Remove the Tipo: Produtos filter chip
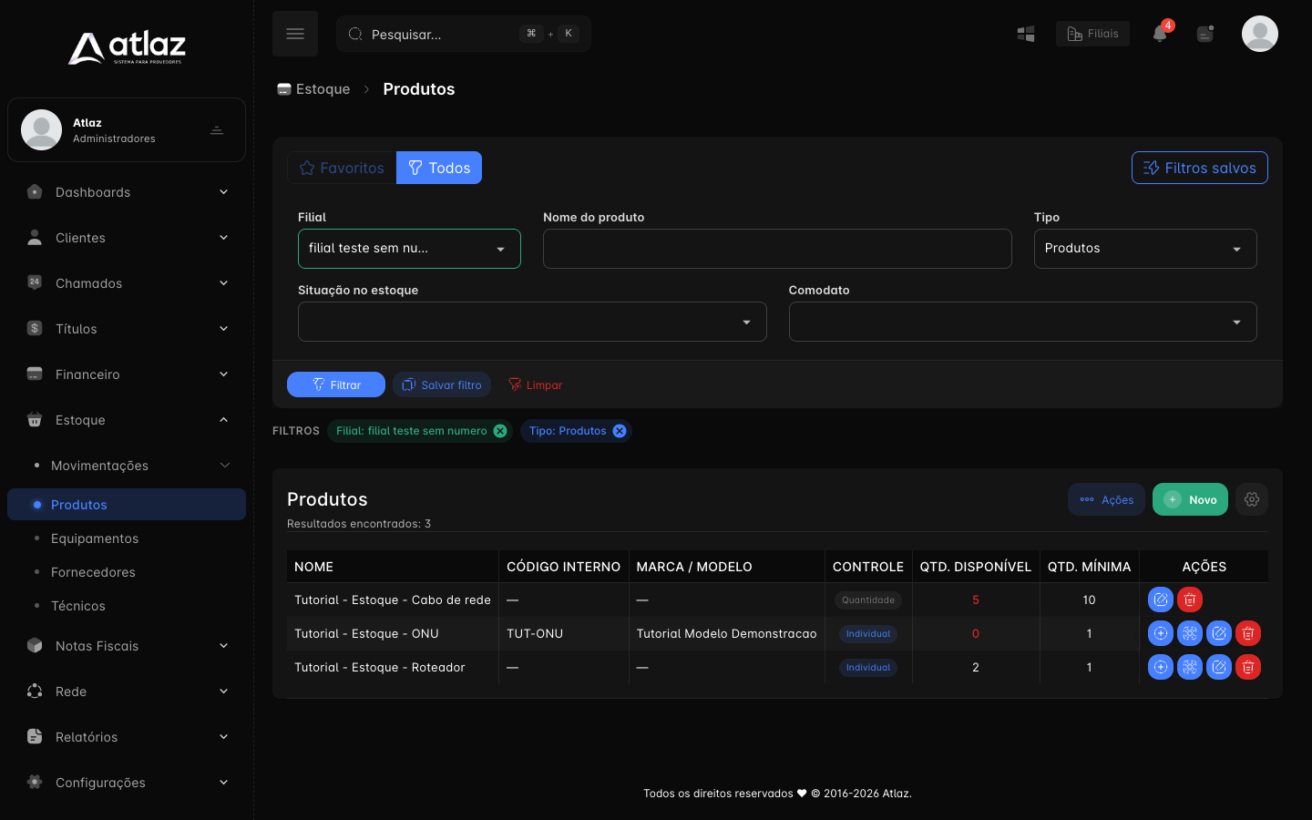This screenshot has width=1312, height=820. click(620, 431)
